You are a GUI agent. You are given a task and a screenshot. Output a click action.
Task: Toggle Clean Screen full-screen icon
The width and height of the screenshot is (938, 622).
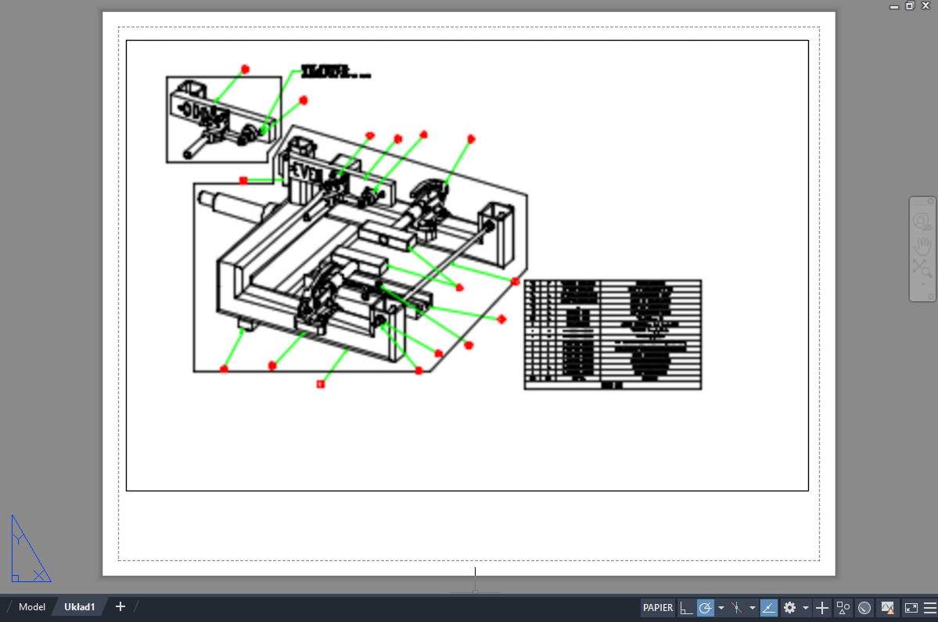point(911,608)
